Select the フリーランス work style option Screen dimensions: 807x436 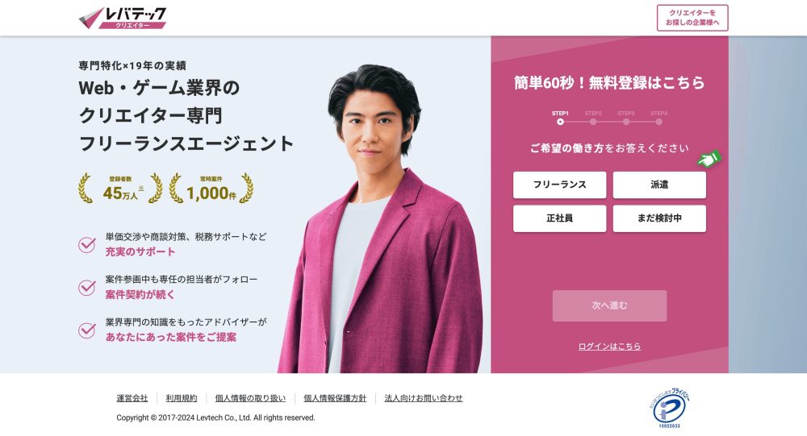559,185
